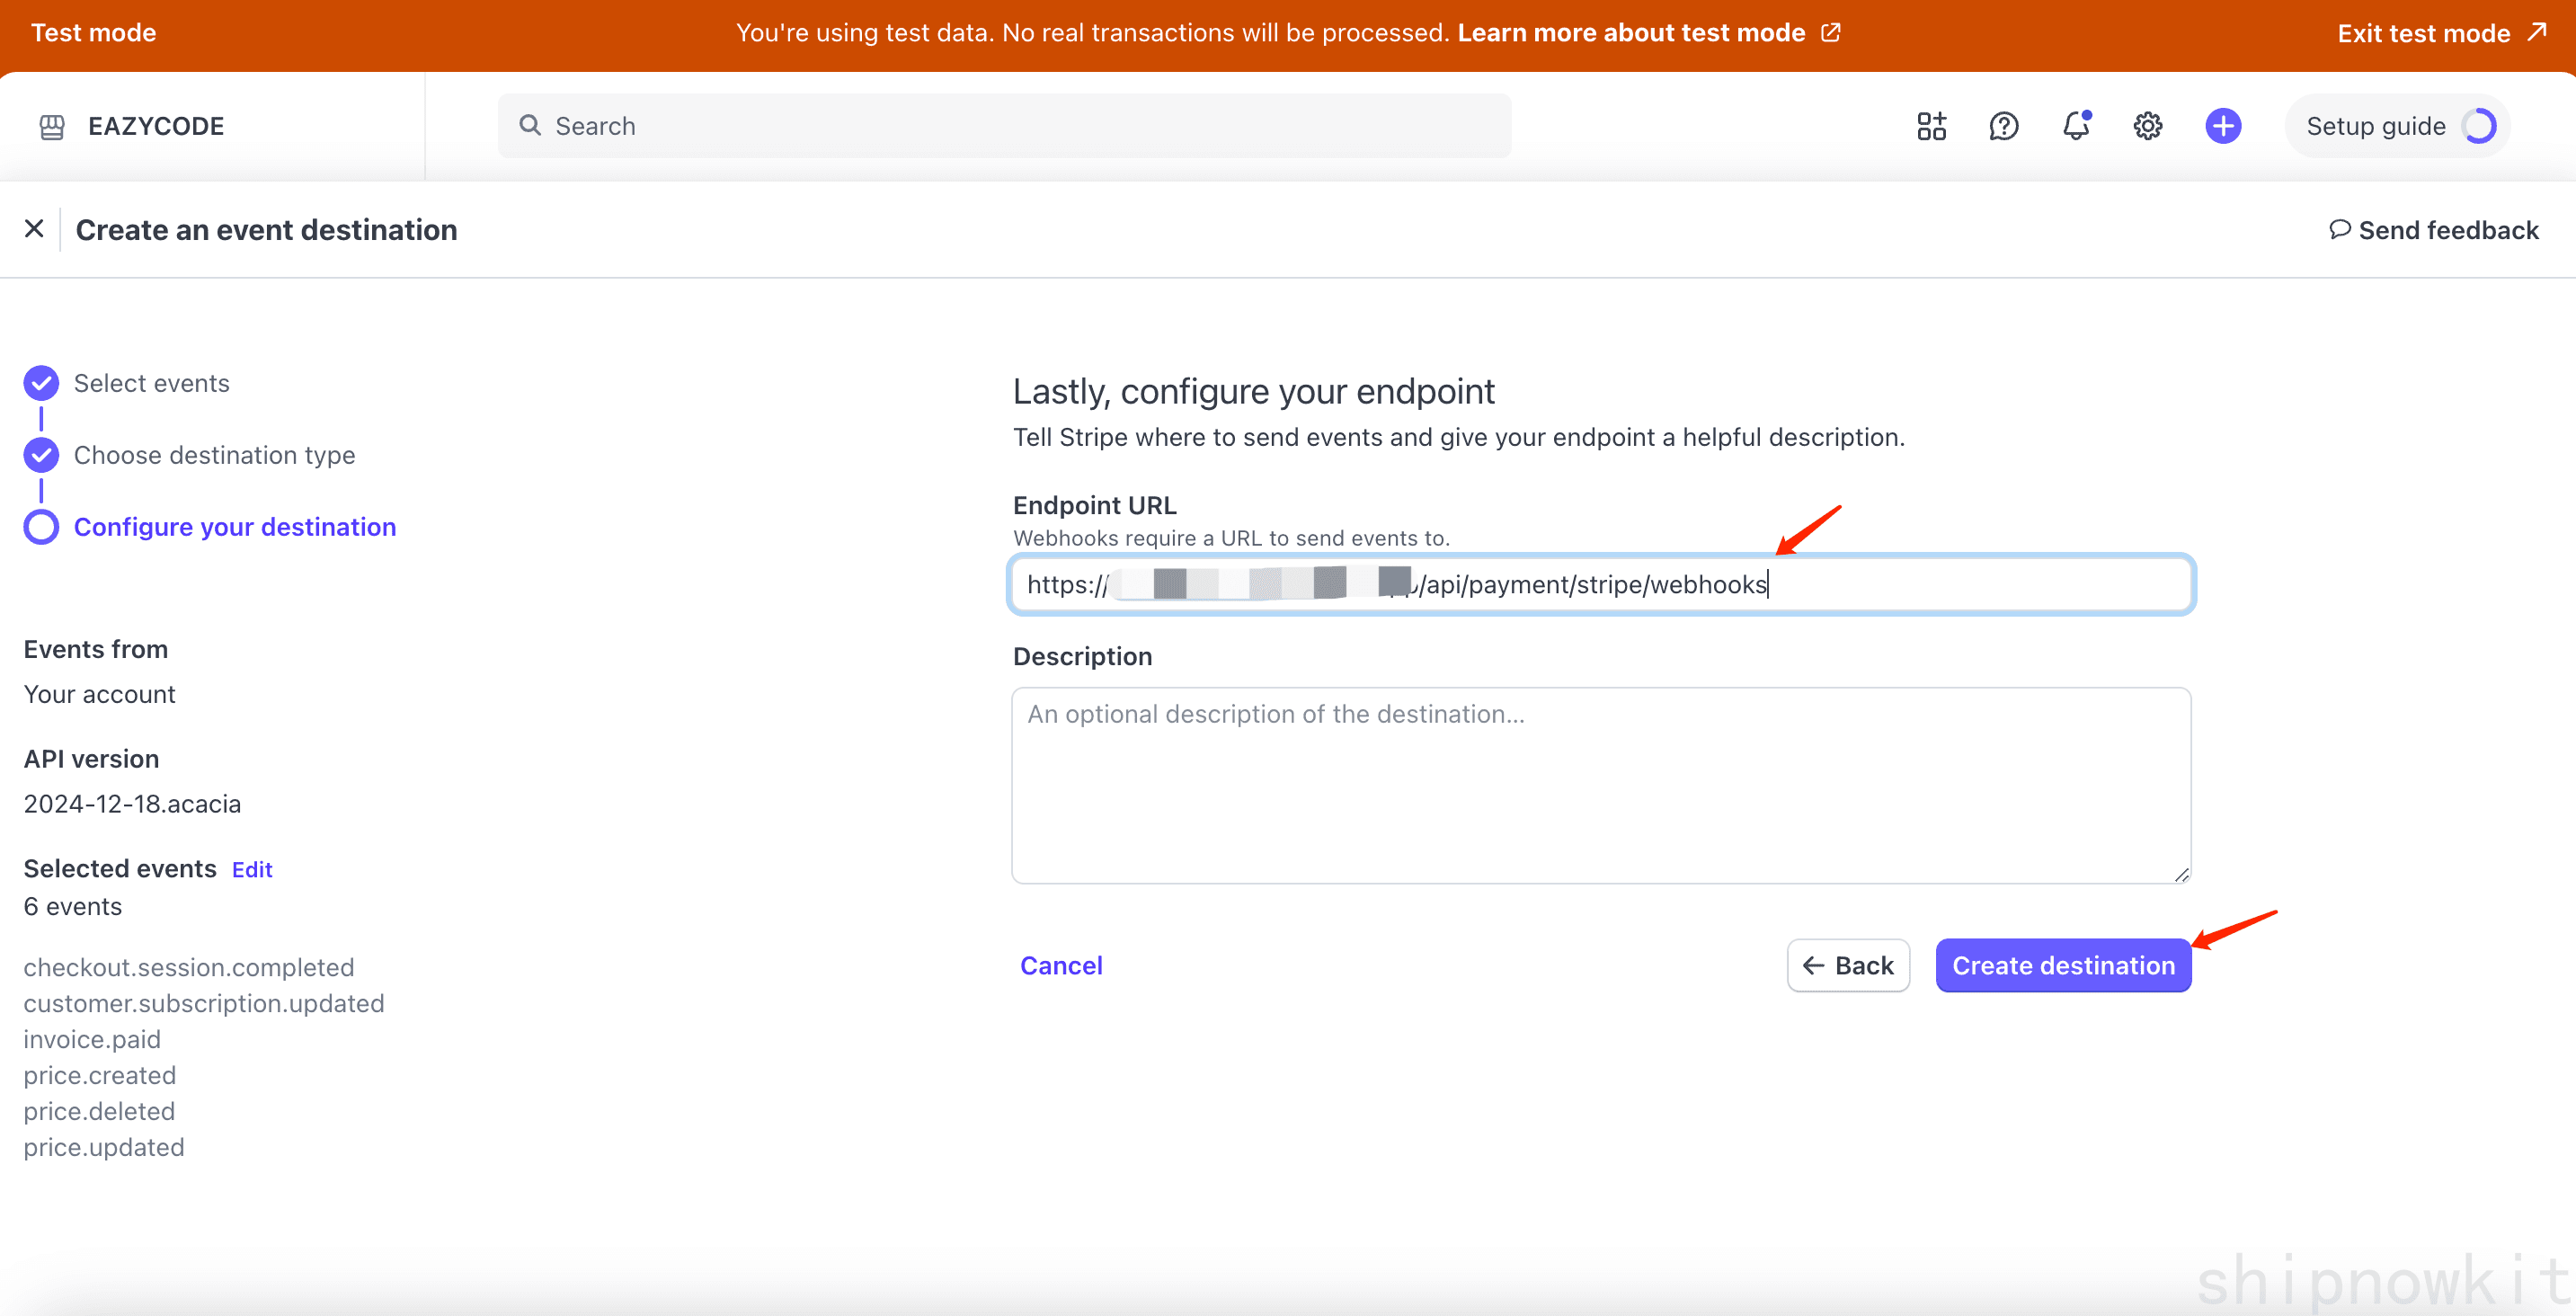
Task: Open Stripe settings via the gear icon
Action: (x=2147, y=125)
